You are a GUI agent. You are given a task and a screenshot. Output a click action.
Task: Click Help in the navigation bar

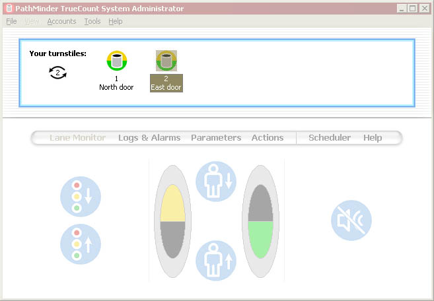pos(373,138)
